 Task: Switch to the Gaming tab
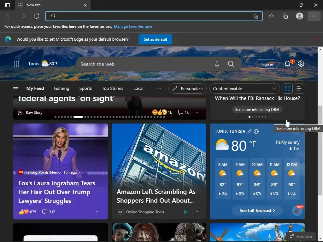(62, 88)
